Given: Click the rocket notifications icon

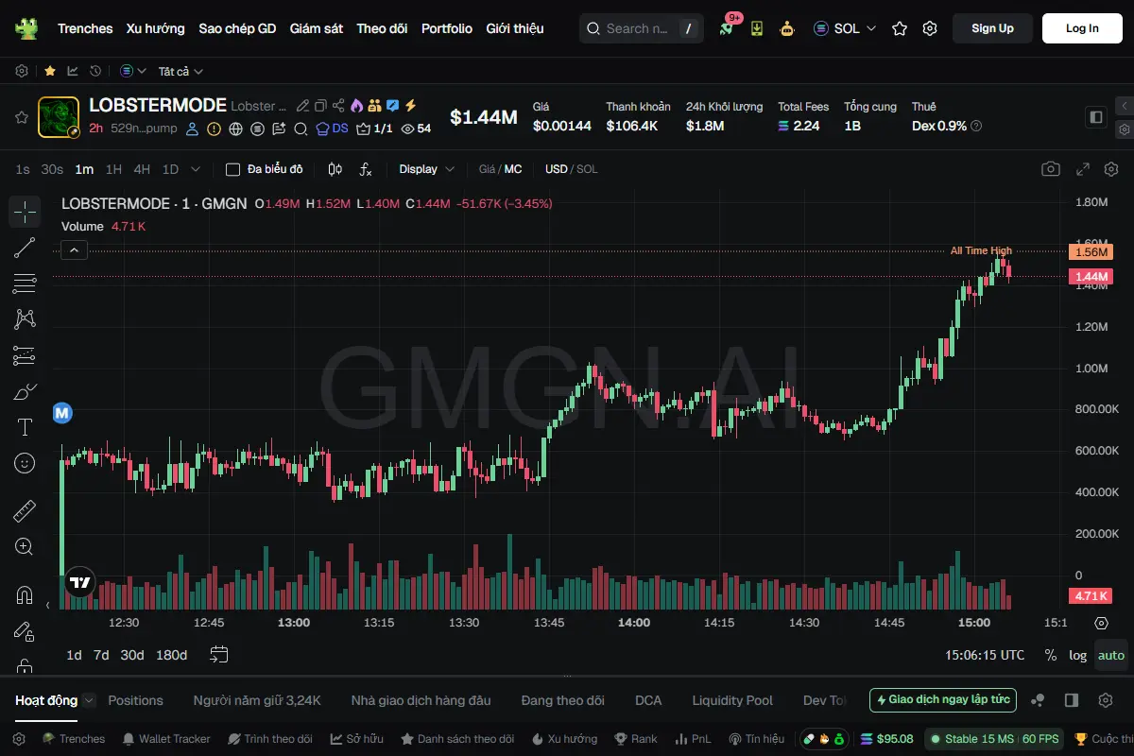Looking at the screenshot, I should click(726, 28).
